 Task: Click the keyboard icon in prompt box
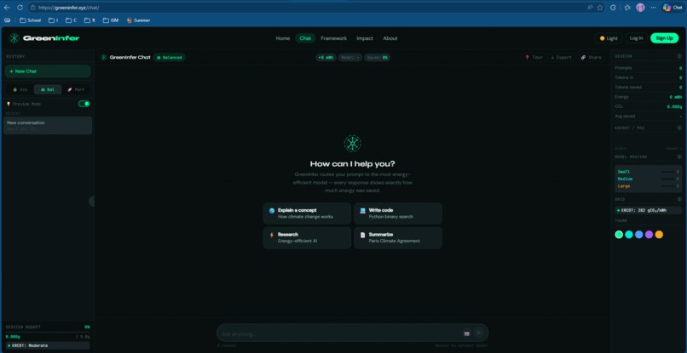point(466,333)
